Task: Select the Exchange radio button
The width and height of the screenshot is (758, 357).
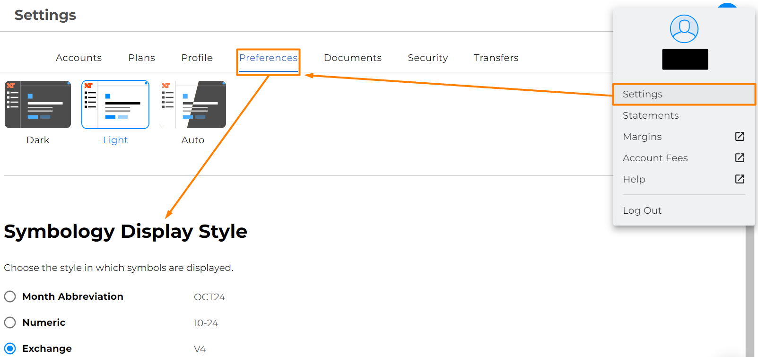Action: pyautogui.click(x=10, y=348)
